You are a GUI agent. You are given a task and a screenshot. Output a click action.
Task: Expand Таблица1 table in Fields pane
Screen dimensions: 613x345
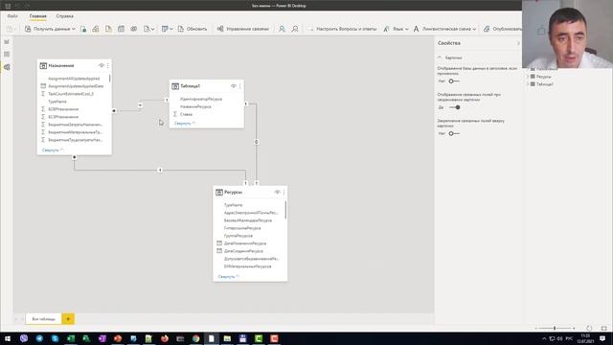coord(528,84)
